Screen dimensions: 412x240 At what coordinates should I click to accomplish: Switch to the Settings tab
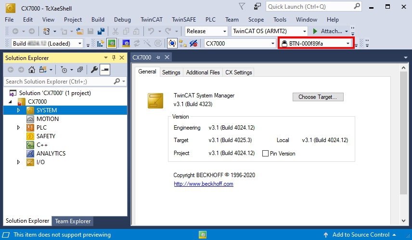pyautogui.click(x=171, y=72)
